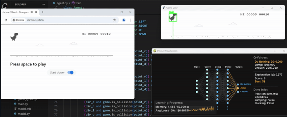Click the Do Nothing: 2010.000 Q-value
The width and height of the screenshot is (287, 117).
point(268,62)
